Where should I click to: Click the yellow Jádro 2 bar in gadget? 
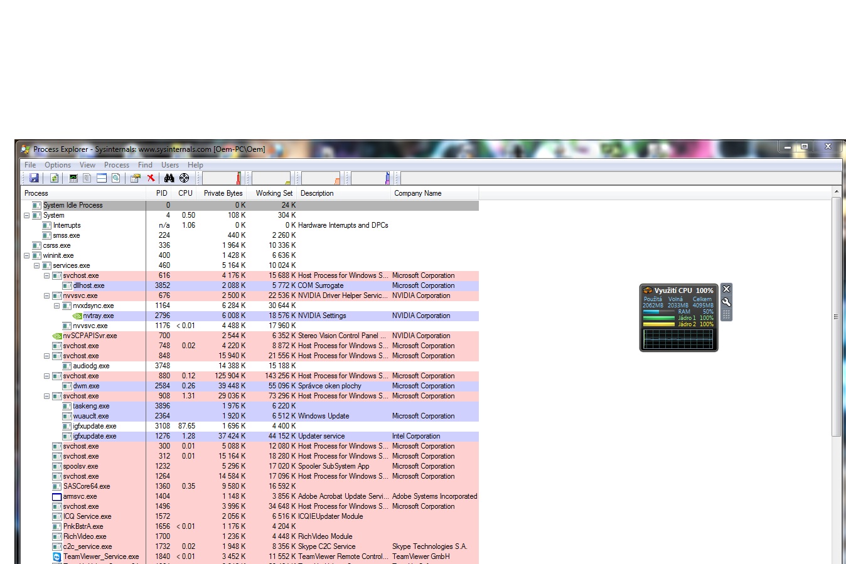pos(660,324)
